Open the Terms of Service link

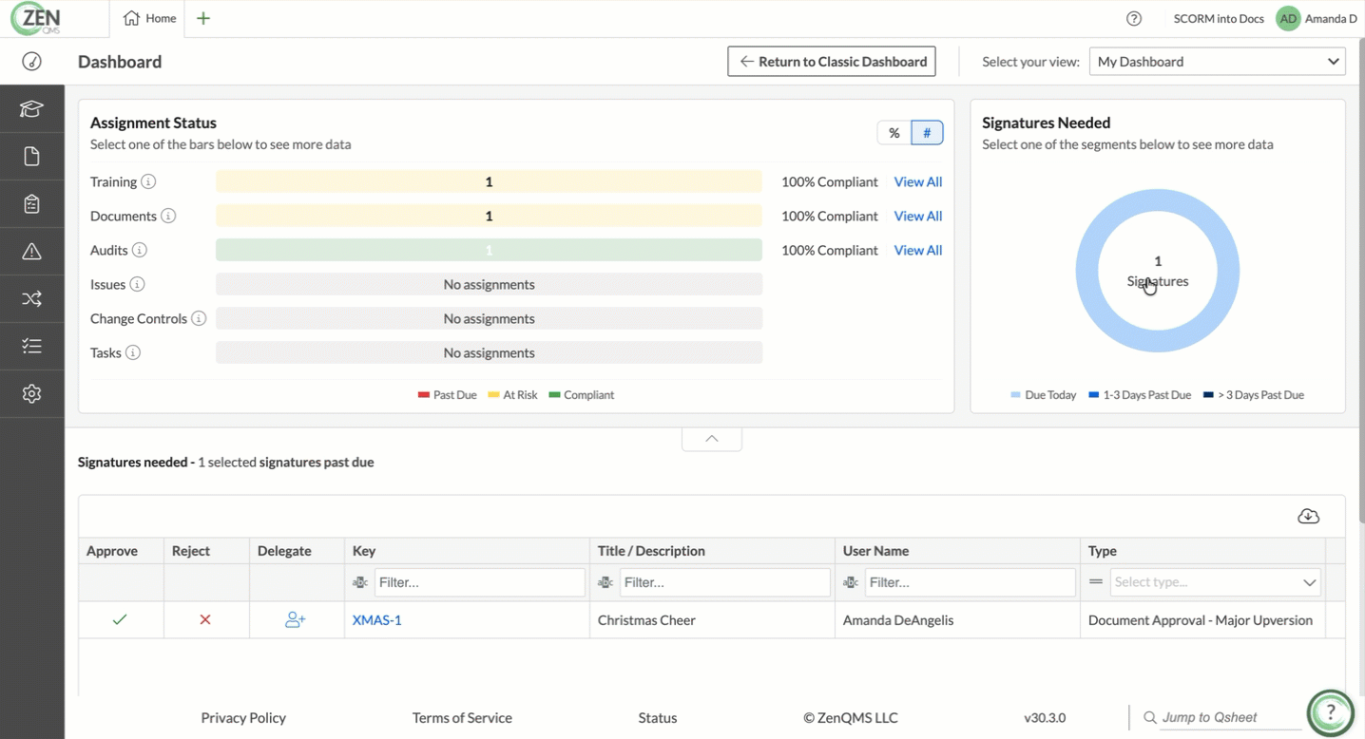click(462, 718)
